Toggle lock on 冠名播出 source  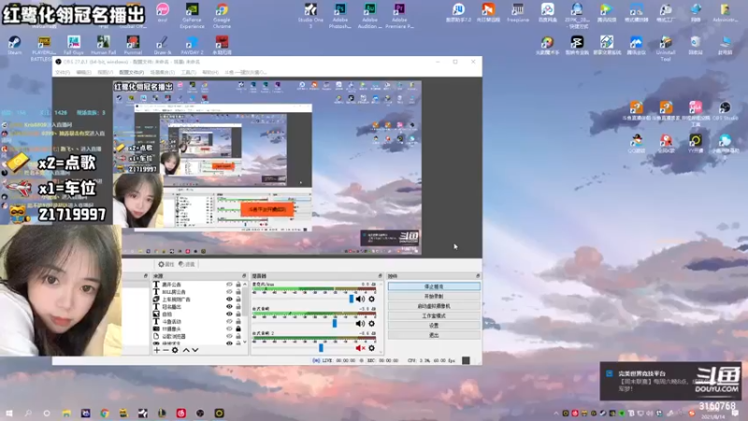point(238,307)
